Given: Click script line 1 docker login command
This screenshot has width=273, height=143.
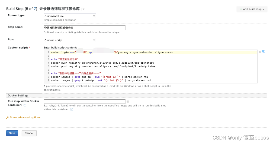Looking at the screenshot, I should click(112, 52).
